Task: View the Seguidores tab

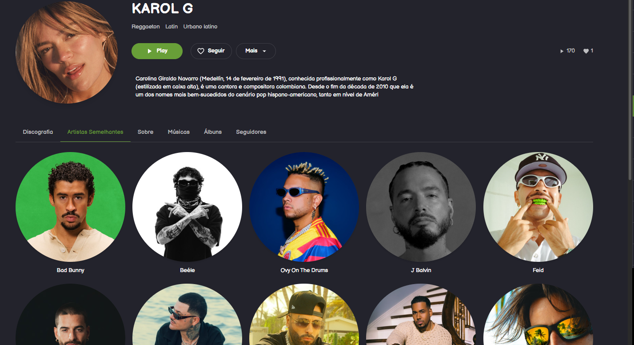Action: 251,132
